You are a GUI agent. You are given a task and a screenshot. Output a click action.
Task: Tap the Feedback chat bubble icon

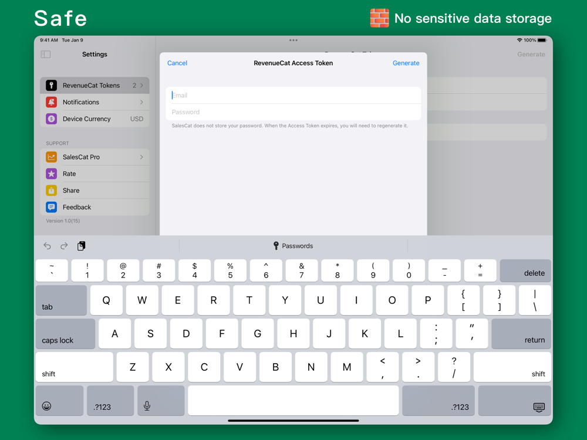[51, 207]
